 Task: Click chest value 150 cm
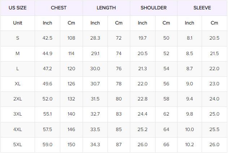(x=71, y=144)
